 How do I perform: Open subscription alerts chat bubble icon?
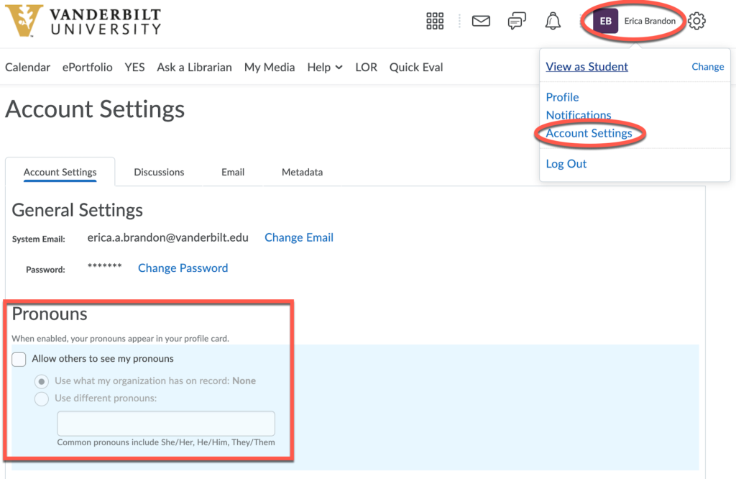pyautogui.click(x=516, y=22)
